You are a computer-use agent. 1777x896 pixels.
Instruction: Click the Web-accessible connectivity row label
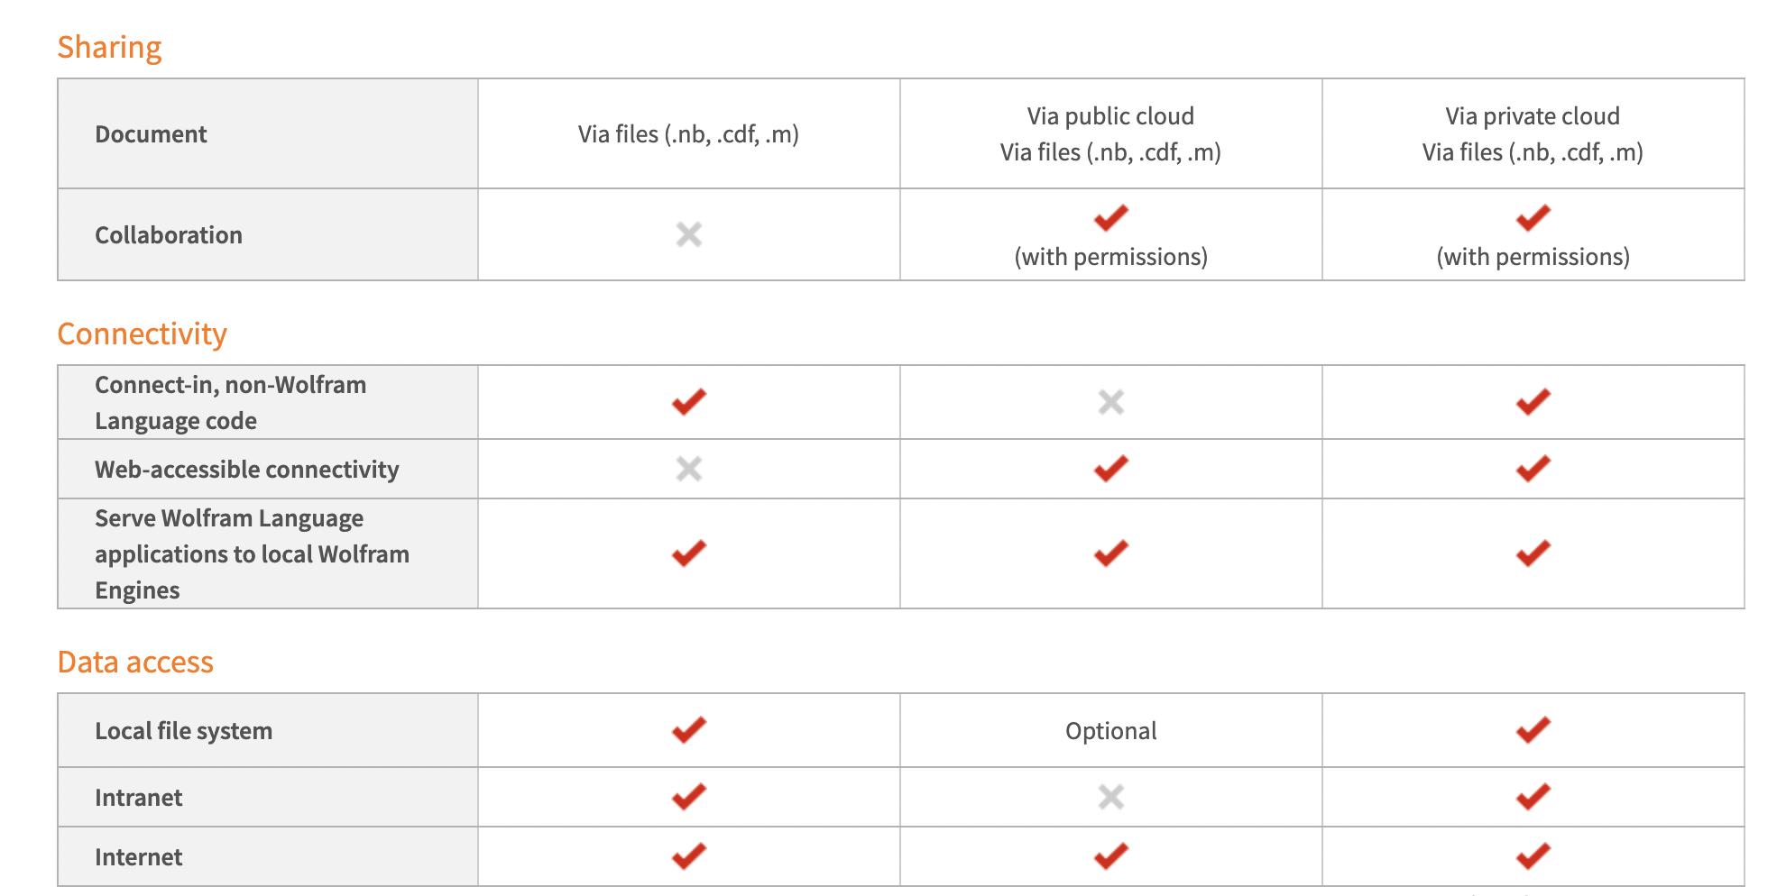[246, 470]
